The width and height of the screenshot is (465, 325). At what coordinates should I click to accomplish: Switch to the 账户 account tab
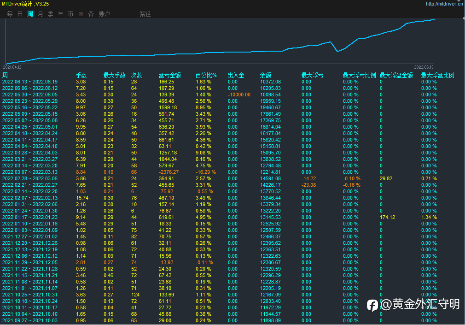tap(105, 14)
